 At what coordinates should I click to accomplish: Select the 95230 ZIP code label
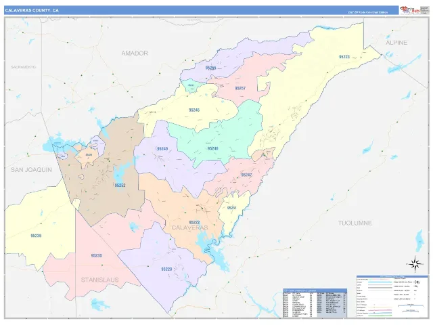96,256
